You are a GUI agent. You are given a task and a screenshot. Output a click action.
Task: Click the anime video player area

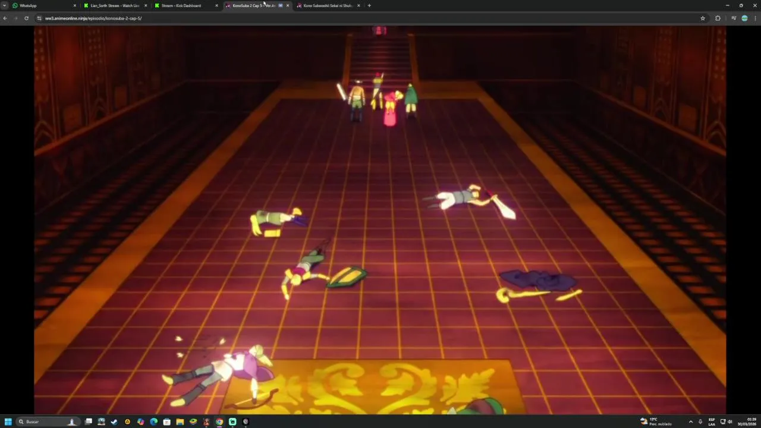[380, 220]
